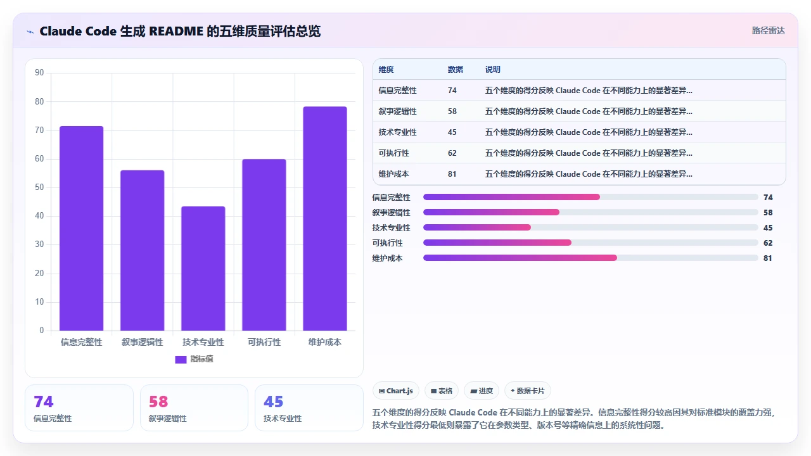This screenshot has height=456, width=811.
Task: Click the 90 y-axis tick label
Action: pyautogui.click(x=39, y=73)
